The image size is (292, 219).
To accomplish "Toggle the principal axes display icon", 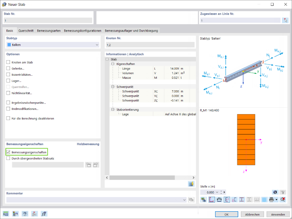I will [227, 200].
